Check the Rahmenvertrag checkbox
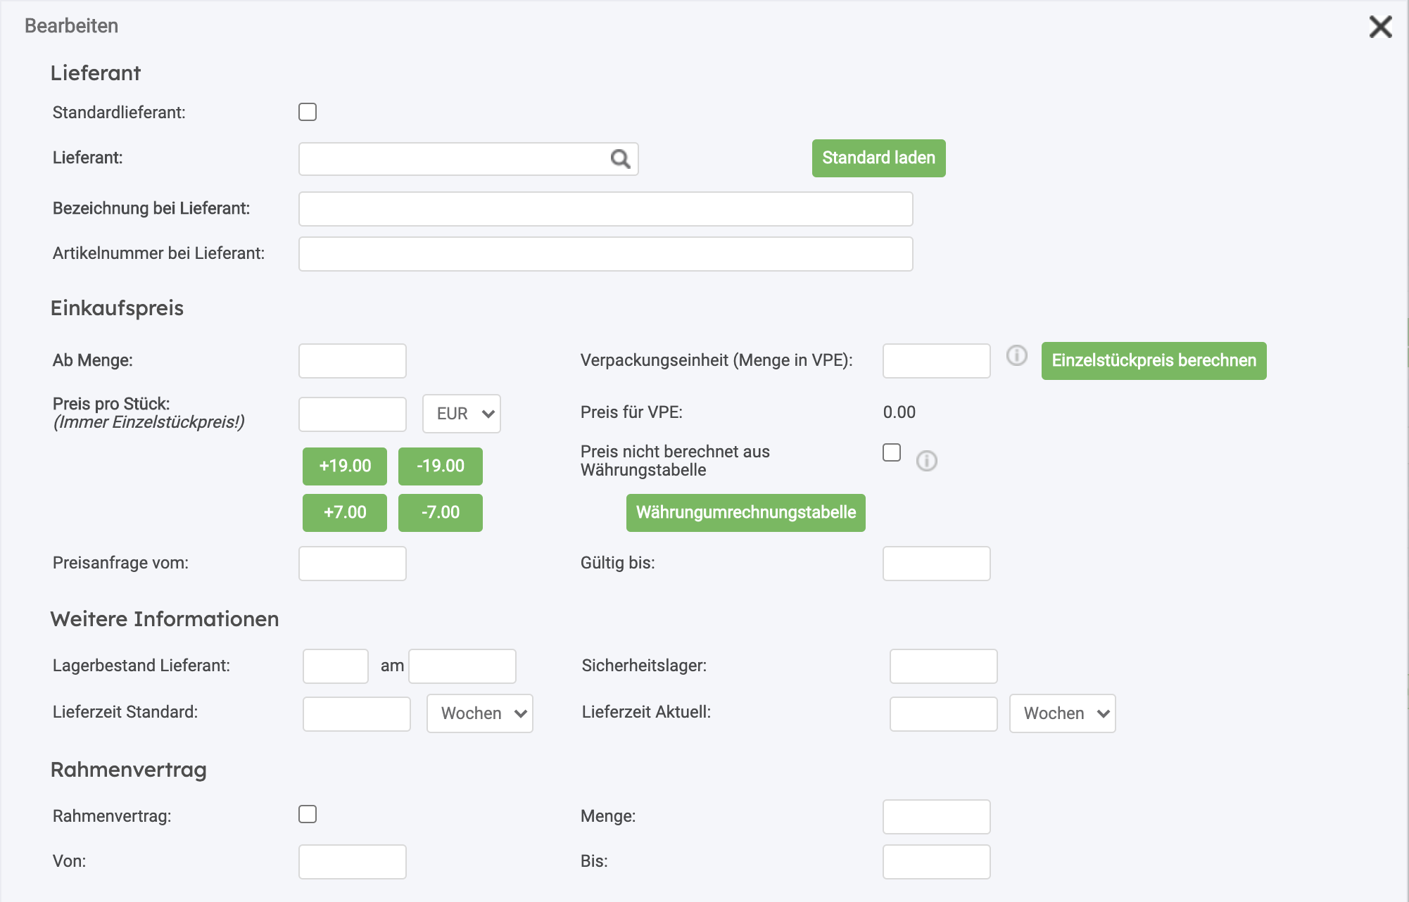 [x=308, y=815]
